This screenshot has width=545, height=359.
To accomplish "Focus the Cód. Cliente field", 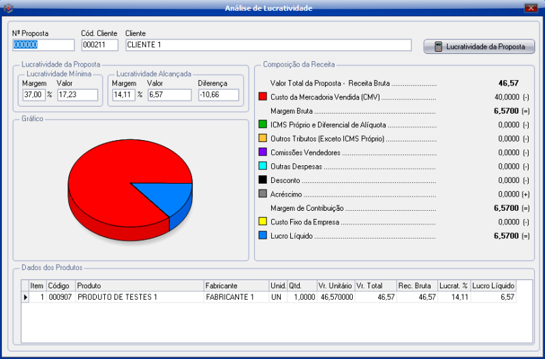I will pyautogui.click(x=99, y=45).
